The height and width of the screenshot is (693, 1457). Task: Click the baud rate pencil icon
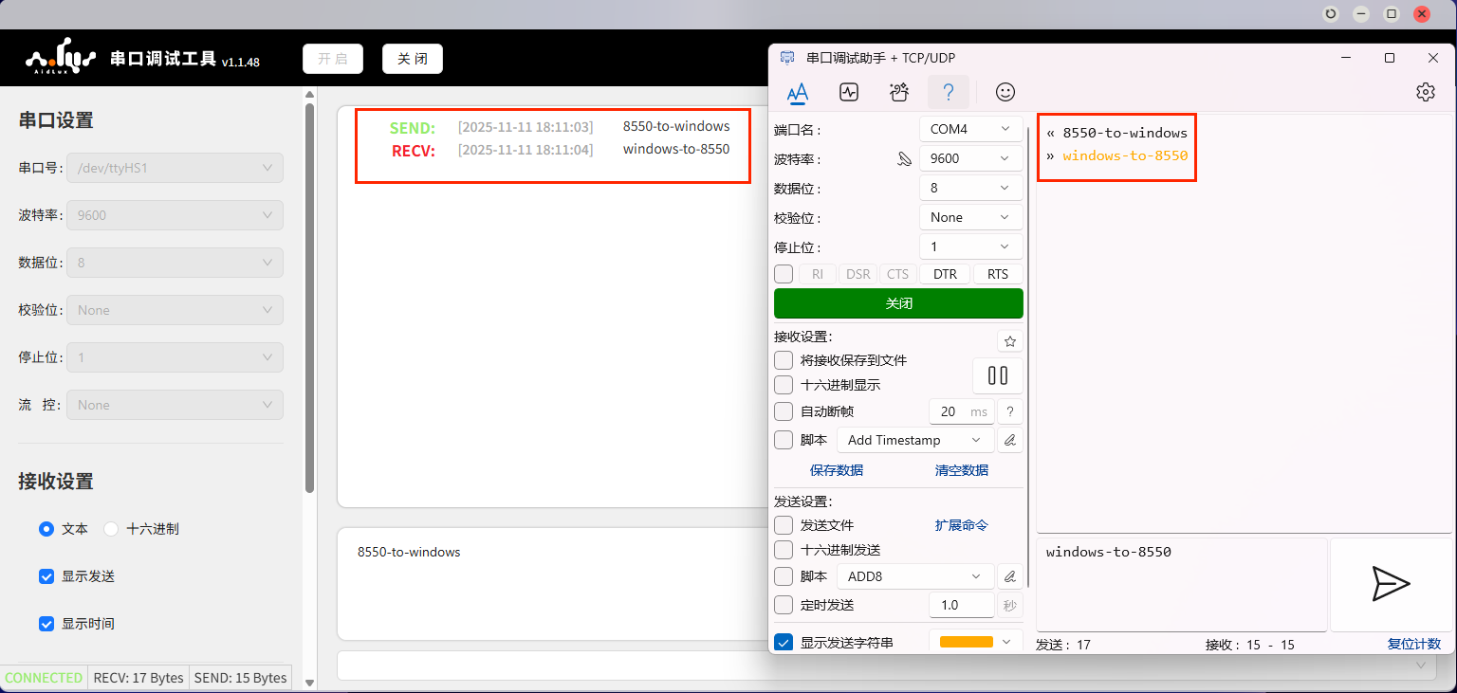click(904, 159)
